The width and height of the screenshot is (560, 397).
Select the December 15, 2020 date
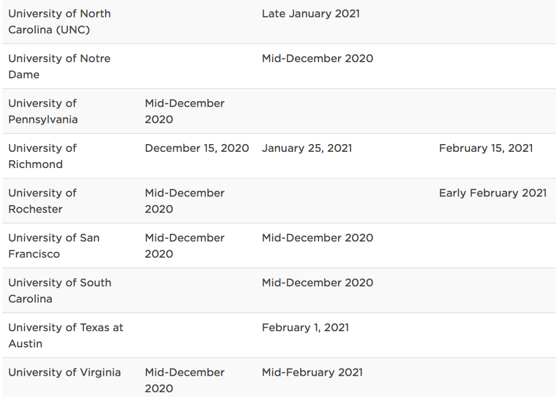(197, 149)
